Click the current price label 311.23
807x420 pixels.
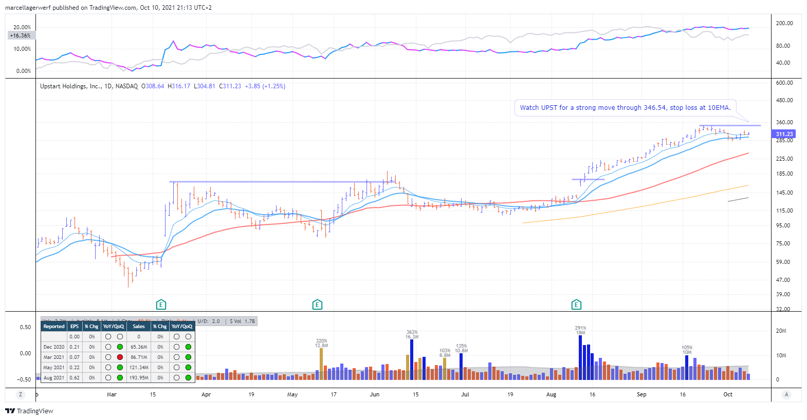(x=784, y=134)
